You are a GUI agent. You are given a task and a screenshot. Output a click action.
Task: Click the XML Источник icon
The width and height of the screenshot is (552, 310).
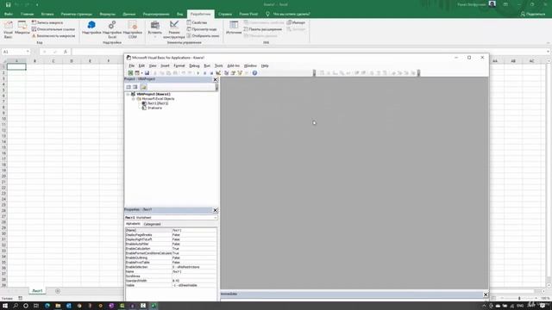234,28
